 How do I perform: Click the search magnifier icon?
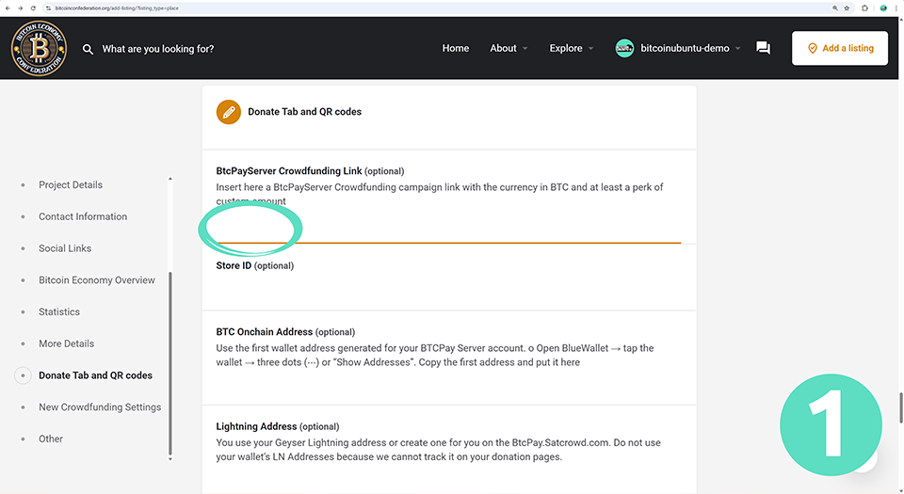coord(88,49)
